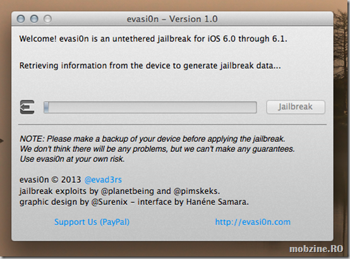Open the @evad3rs link
Image resolution: width=350 pixels, height=259 pixels.
click(103, 180)
